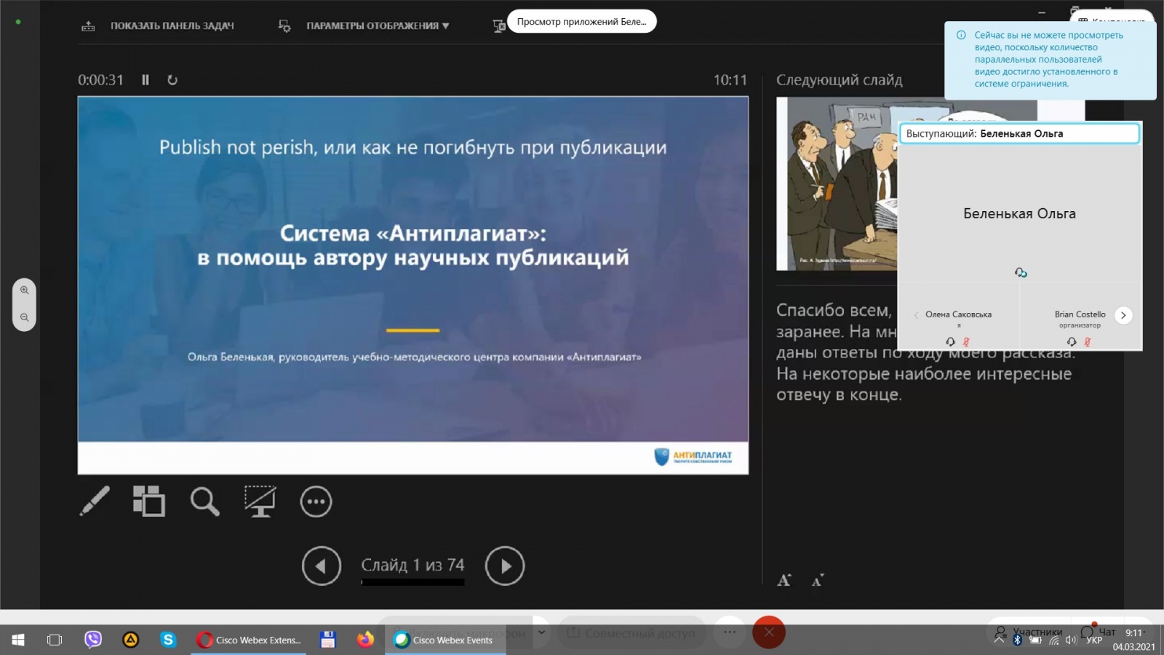Click the show taskbar icon in presenter view
Screen dimensions: 1164x655
(88, 26)
